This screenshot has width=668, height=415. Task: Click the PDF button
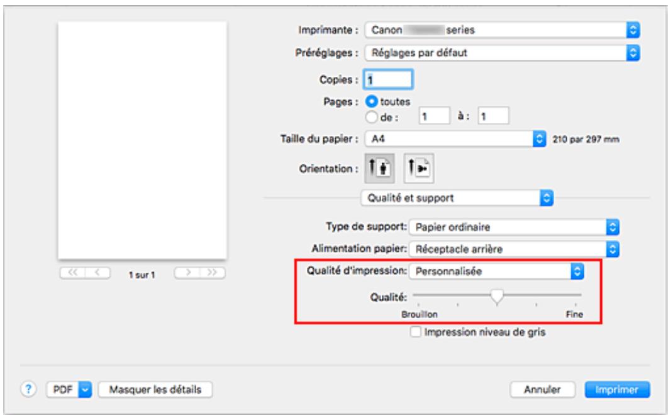[63, 389]
